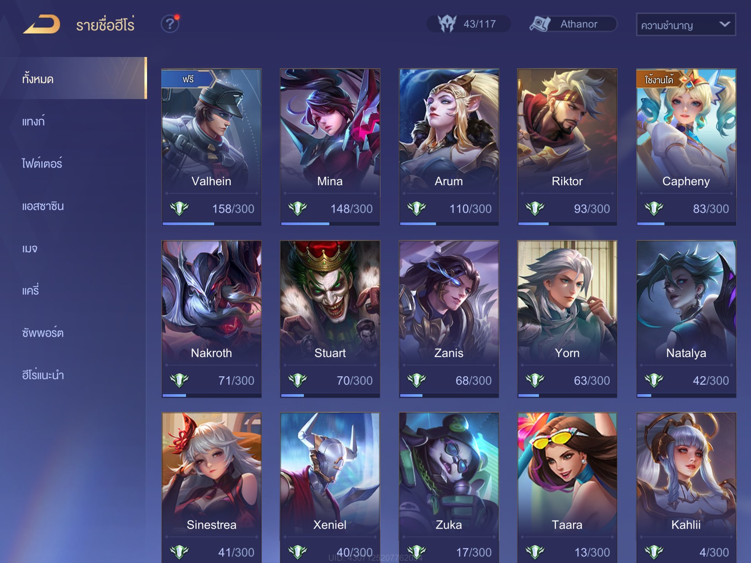Click Stuart's proficiency badge icon
The image size is (751, 563).
click(297, 380)
